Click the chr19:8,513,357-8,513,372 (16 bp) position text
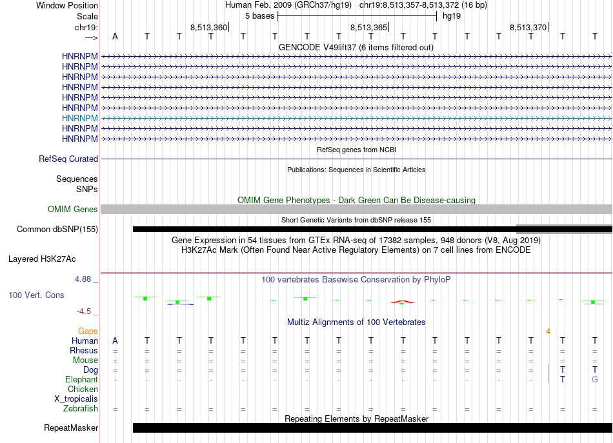Screen dimensions: 613x443 [423, 5]
